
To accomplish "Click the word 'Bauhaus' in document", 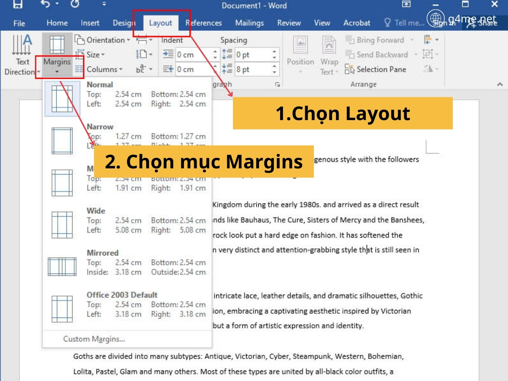I will (255, 220).
